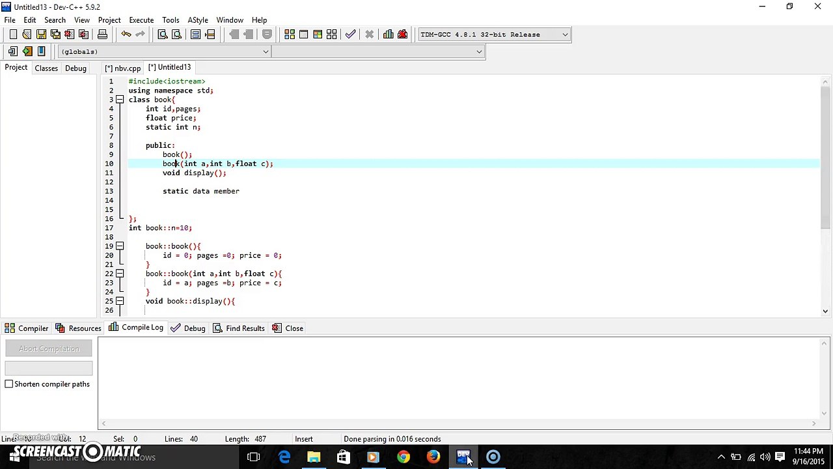Open File Explorer from the taskbar
Image resolution: width=833 pixels, height=469 pixels.
314,457
